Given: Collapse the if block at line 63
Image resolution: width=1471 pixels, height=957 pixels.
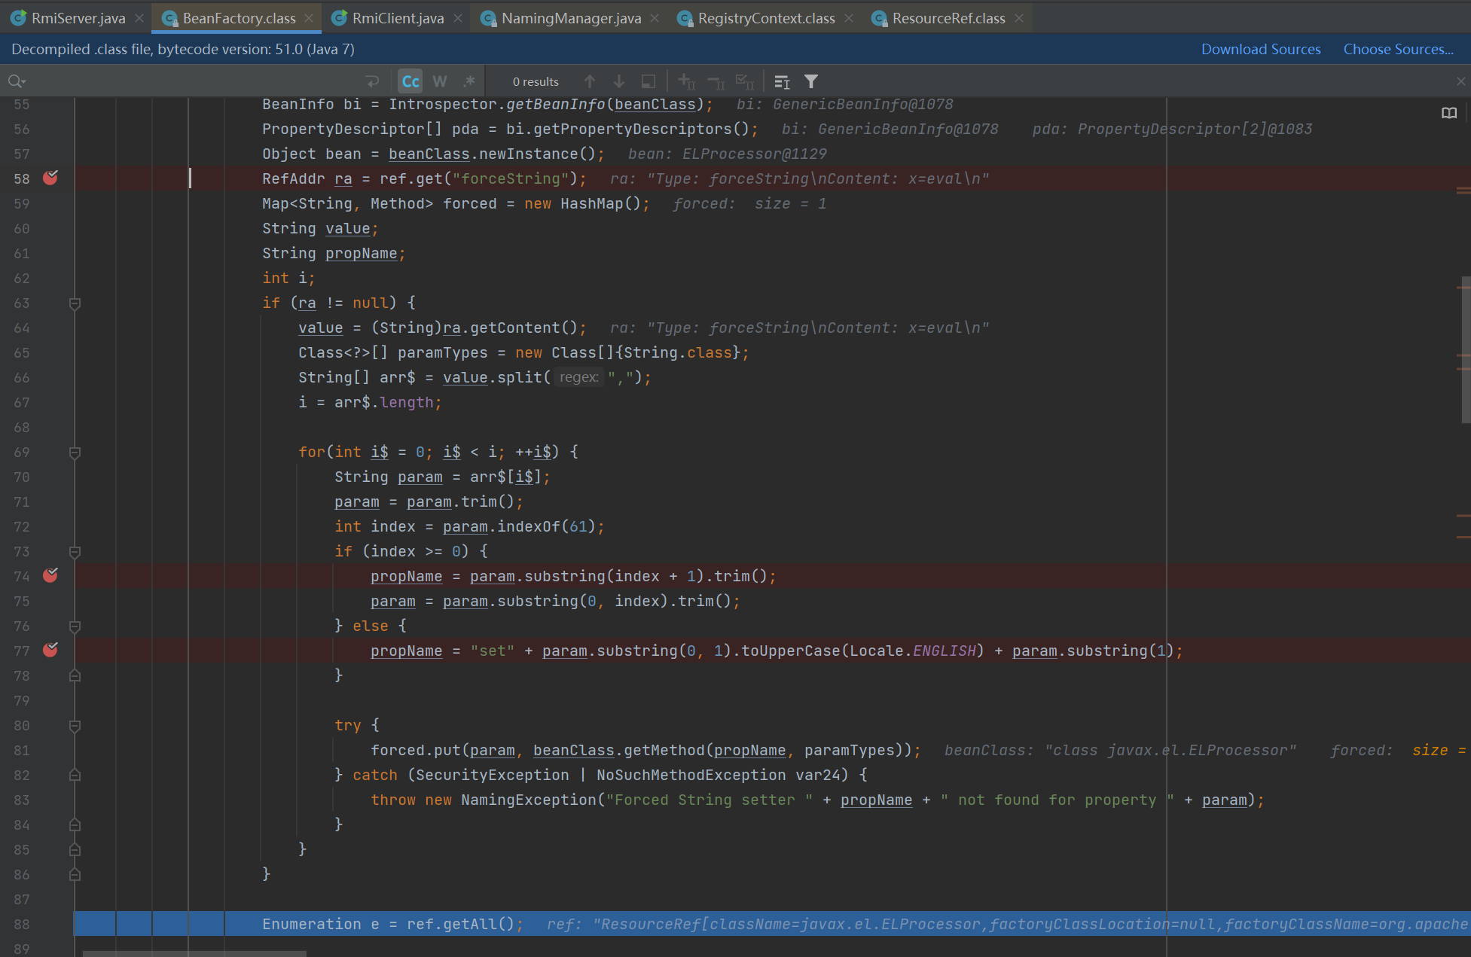Looking at the screenshot, I should pyautogui.click(x=75, y=303).
